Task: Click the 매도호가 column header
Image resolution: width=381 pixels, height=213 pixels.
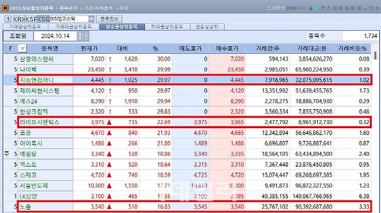Action: pyautogui.click(x=190, y=48)
